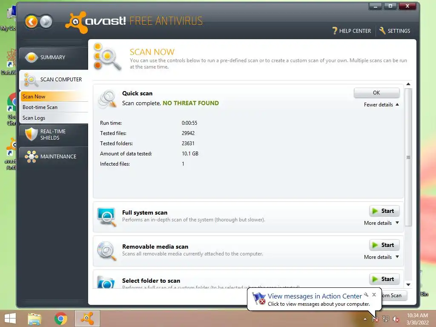
Task: Start the Full system scan
Action: point(384,211)
